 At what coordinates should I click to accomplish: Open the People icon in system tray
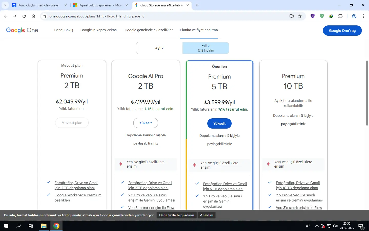(x=308, y=226)
